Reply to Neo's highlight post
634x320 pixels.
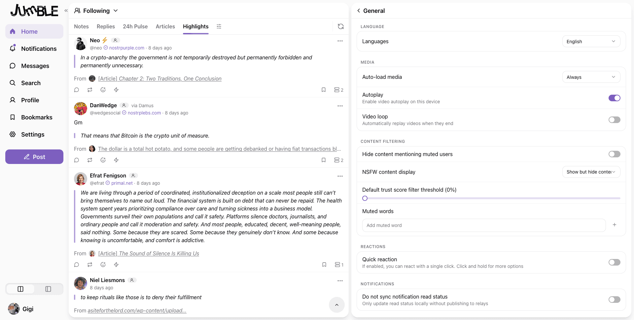[77, 90]
